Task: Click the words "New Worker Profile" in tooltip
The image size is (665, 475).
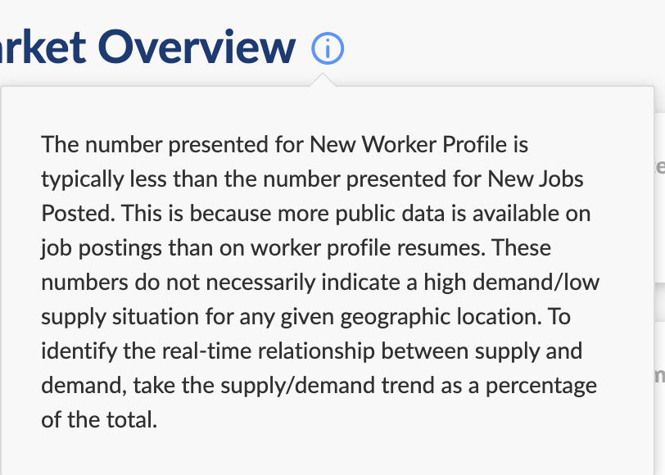Action: click(x=408, y=144)
